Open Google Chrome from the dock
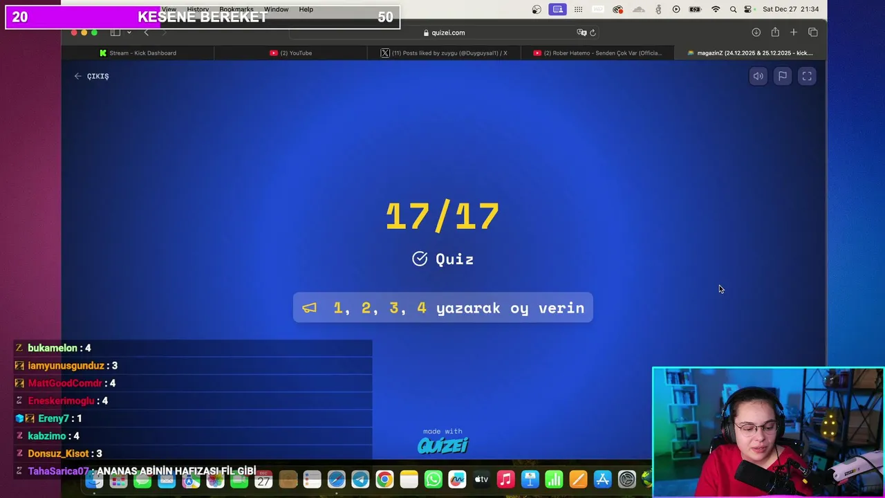 point(384,479)
